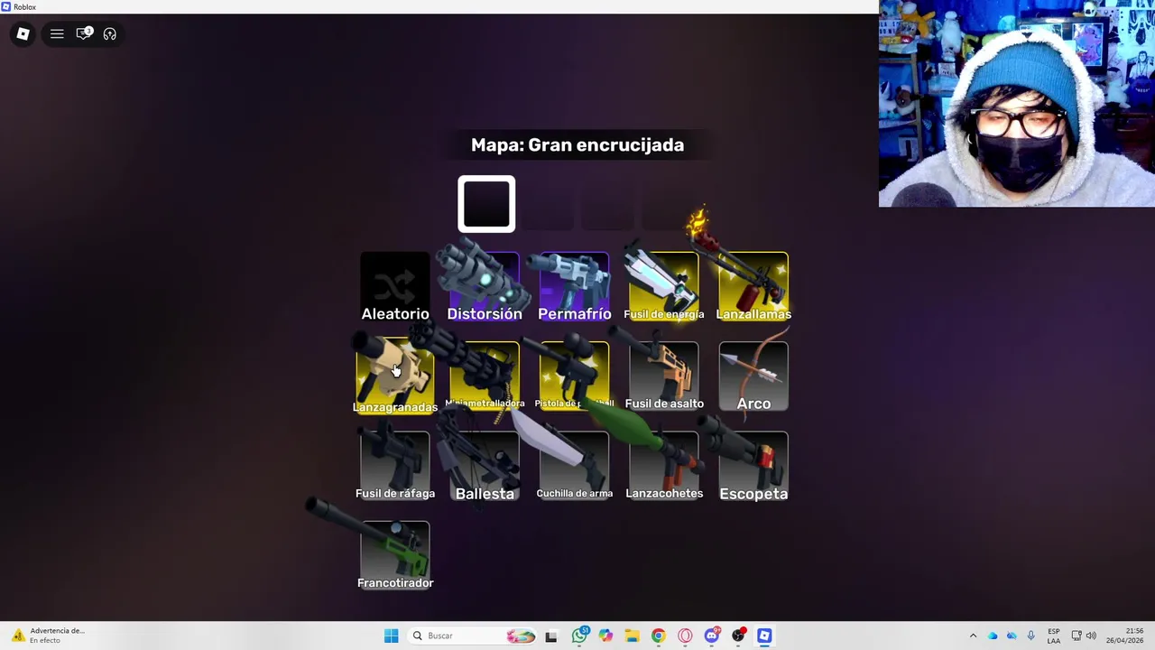Open the volume tray icon
Screen dimensions: 1155x650
click(x=1091, y=636)
